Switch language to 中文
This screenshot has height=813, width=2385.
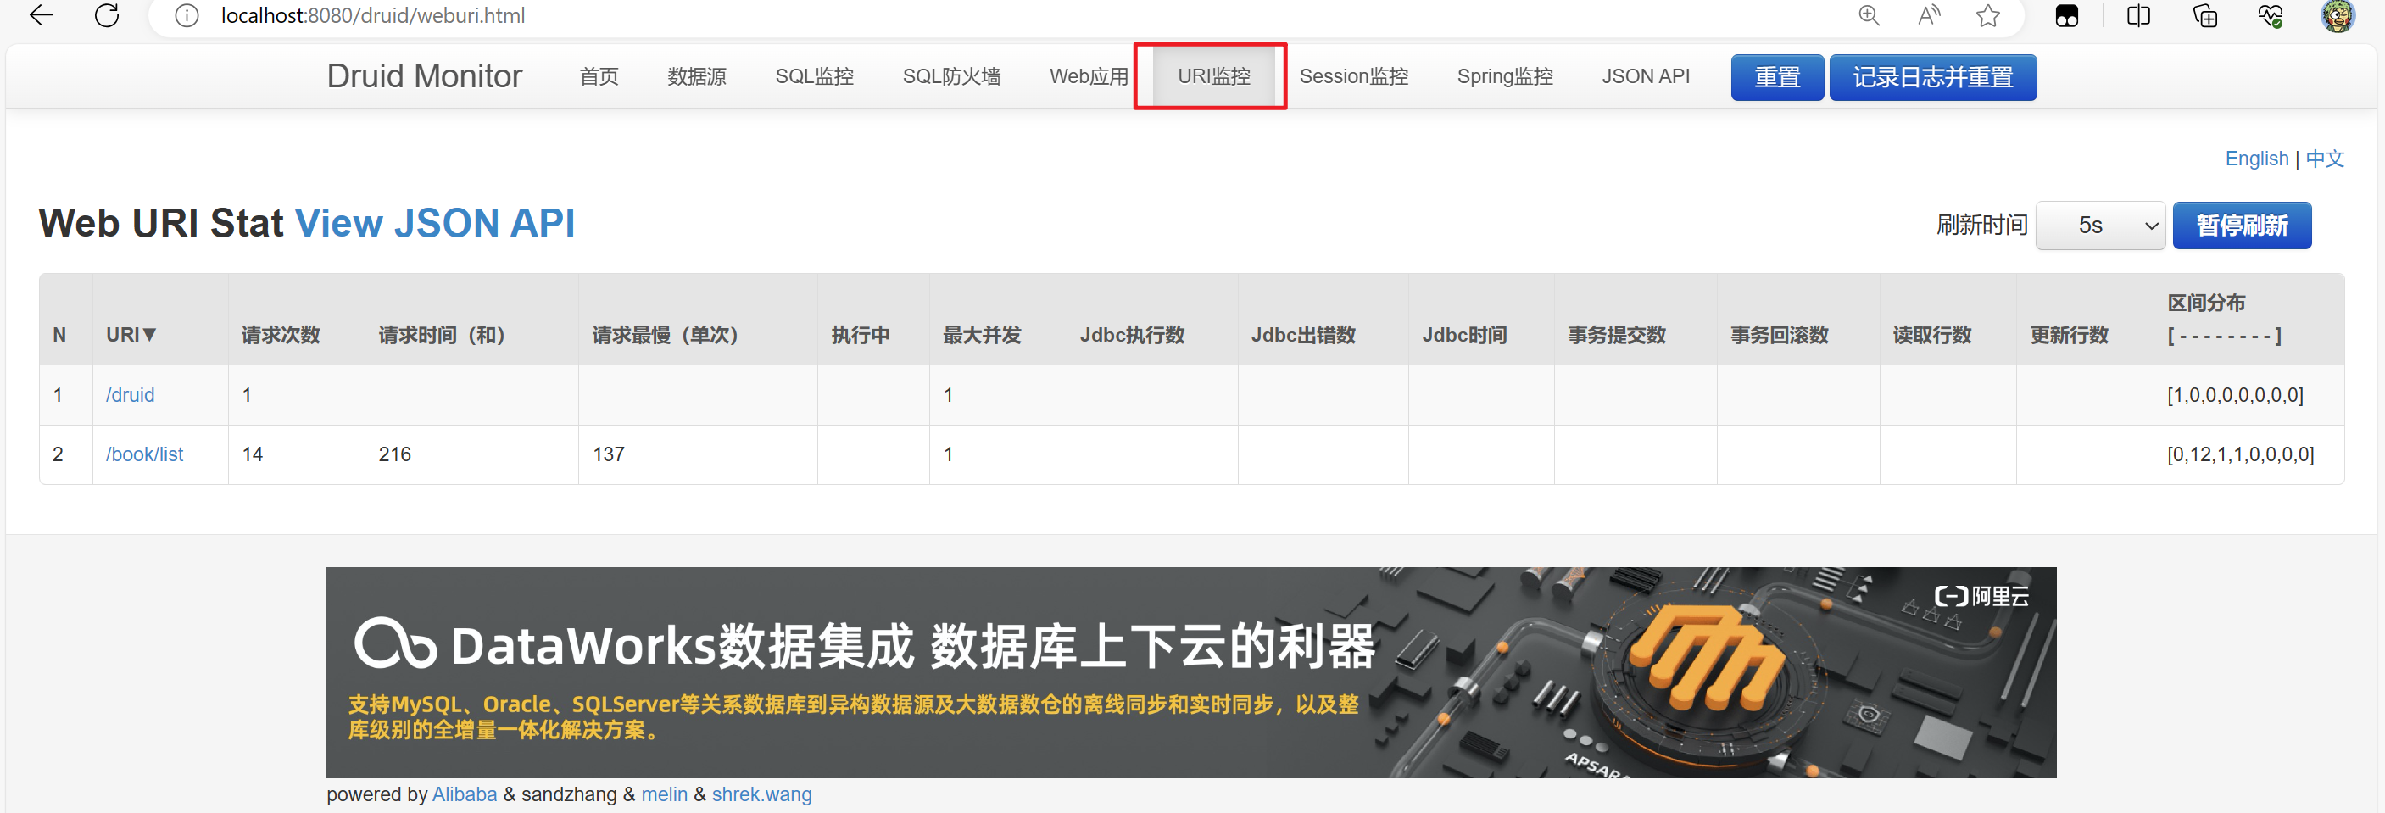(2325, 159)
